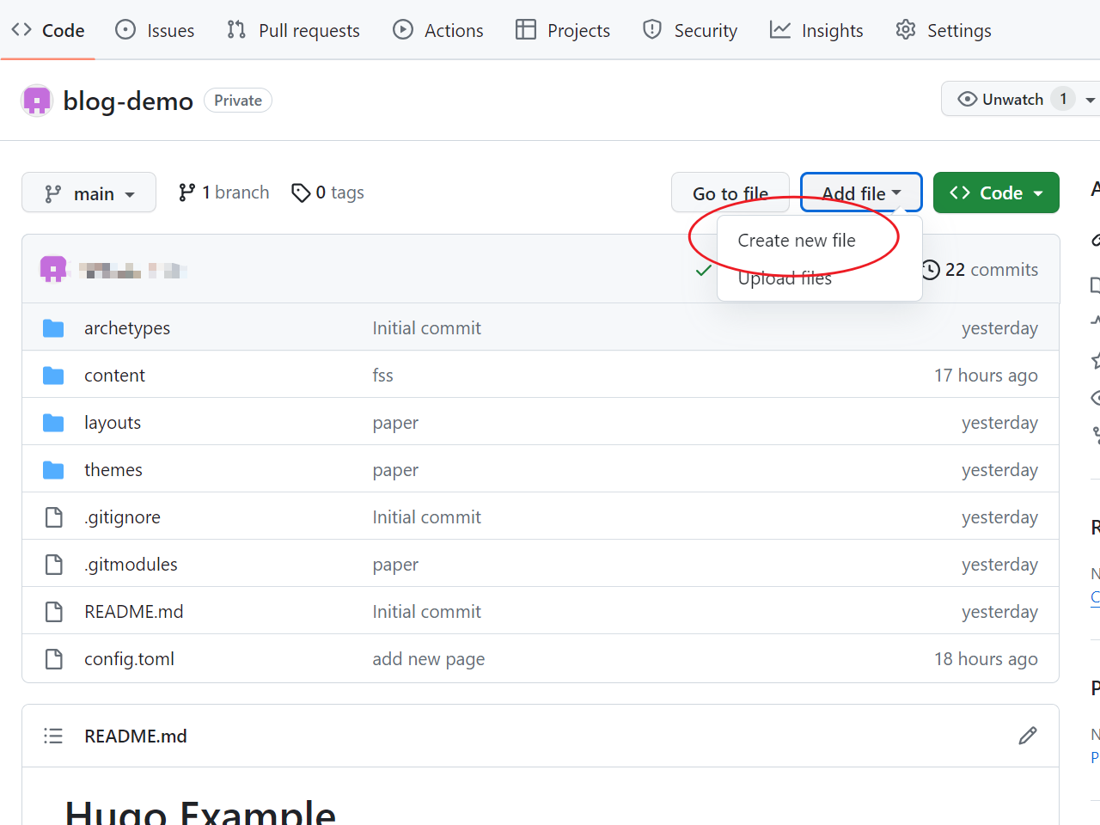1100x825 pixels.
Task: Open the README outline list icon
Action: click(53, 736)
